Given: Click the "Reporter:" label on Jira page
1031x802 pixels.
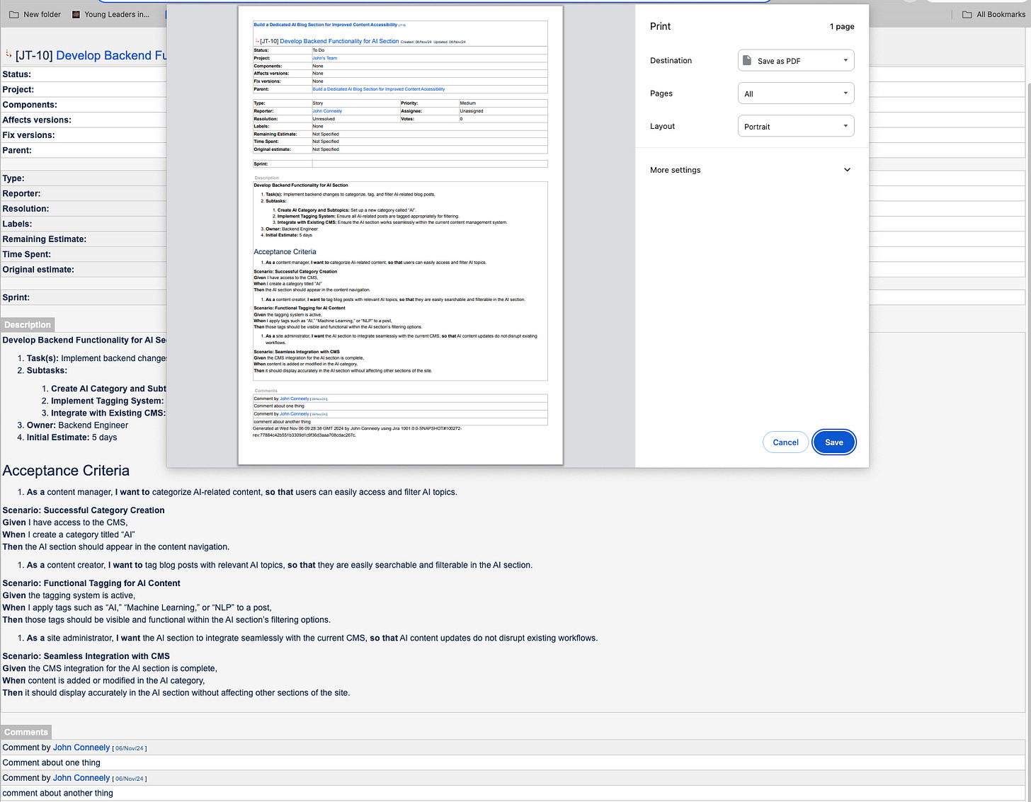Looking at the screenshot, I should tap(21, 194).
